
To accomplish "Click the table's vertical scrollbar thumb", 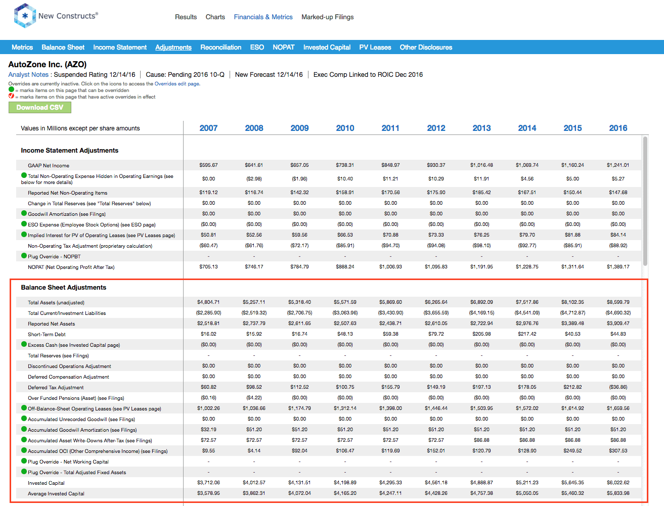I will pyautogui.click(x=645, y=201).
